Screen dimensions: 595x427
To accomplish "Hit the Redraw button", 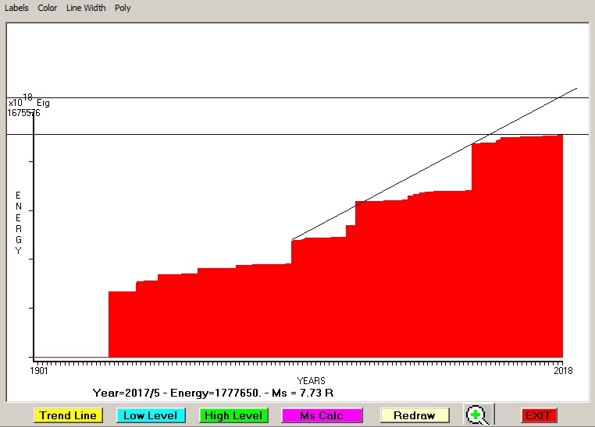I will pos(414,415).
